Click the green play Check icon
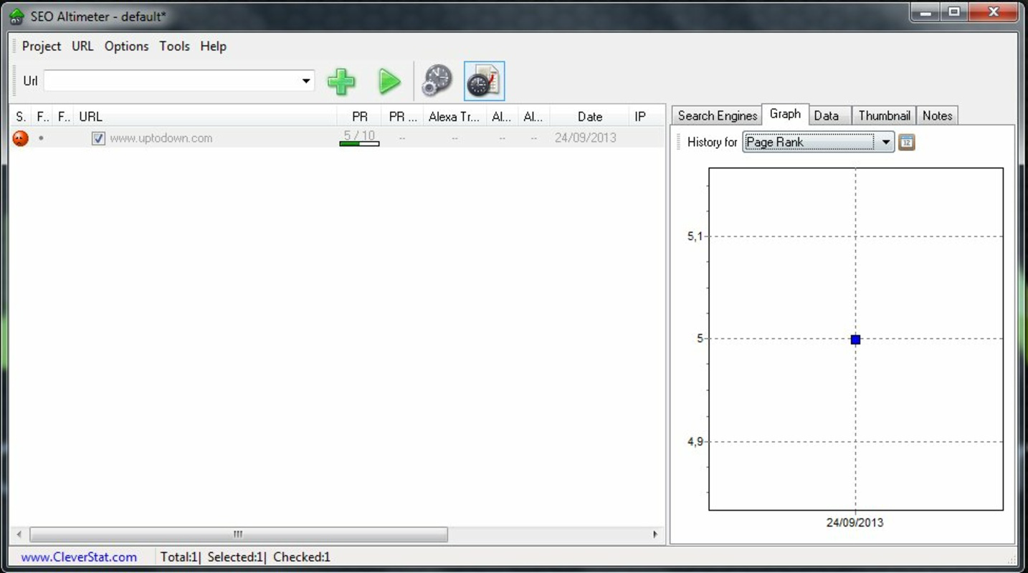This screenshot has height=573, width=1028. click(389, 81)
